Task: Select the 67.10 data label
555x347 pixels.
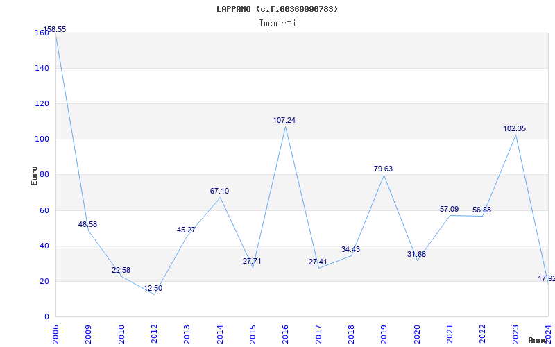Action: (x=219, y=192)
